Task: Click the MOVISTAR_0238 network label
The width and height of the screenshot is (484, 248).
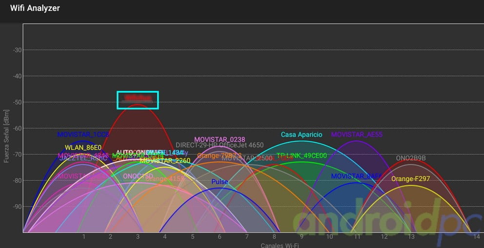Action: coord(220,140)
